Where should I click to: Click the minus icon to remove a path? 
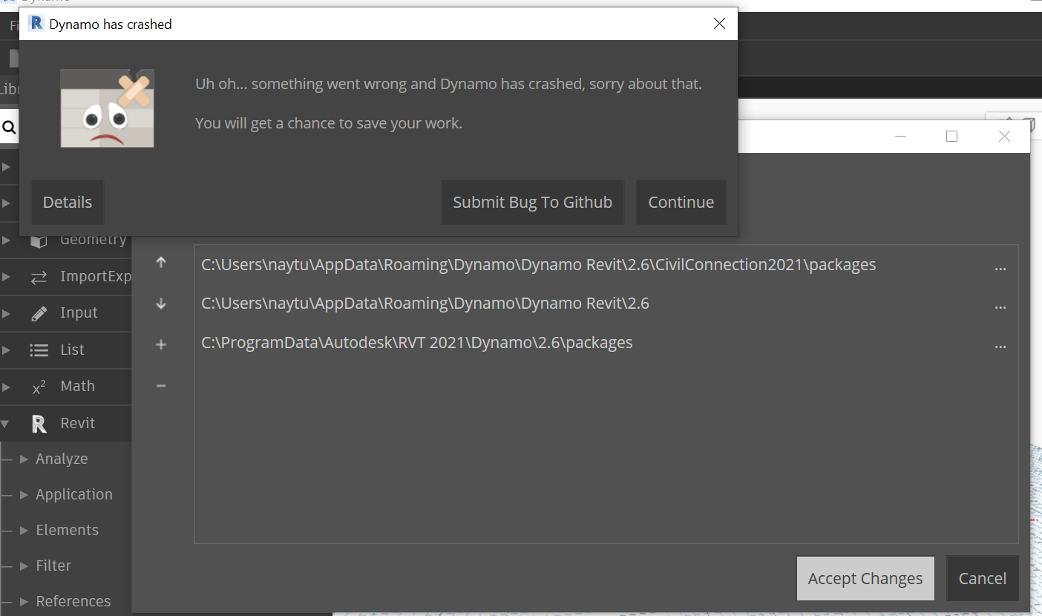click(x=160, y=385)
